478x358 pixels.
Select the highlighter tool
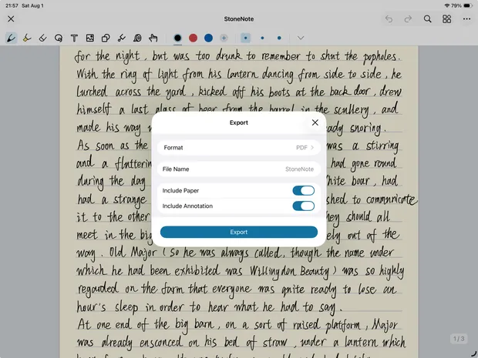click(27, 38)
